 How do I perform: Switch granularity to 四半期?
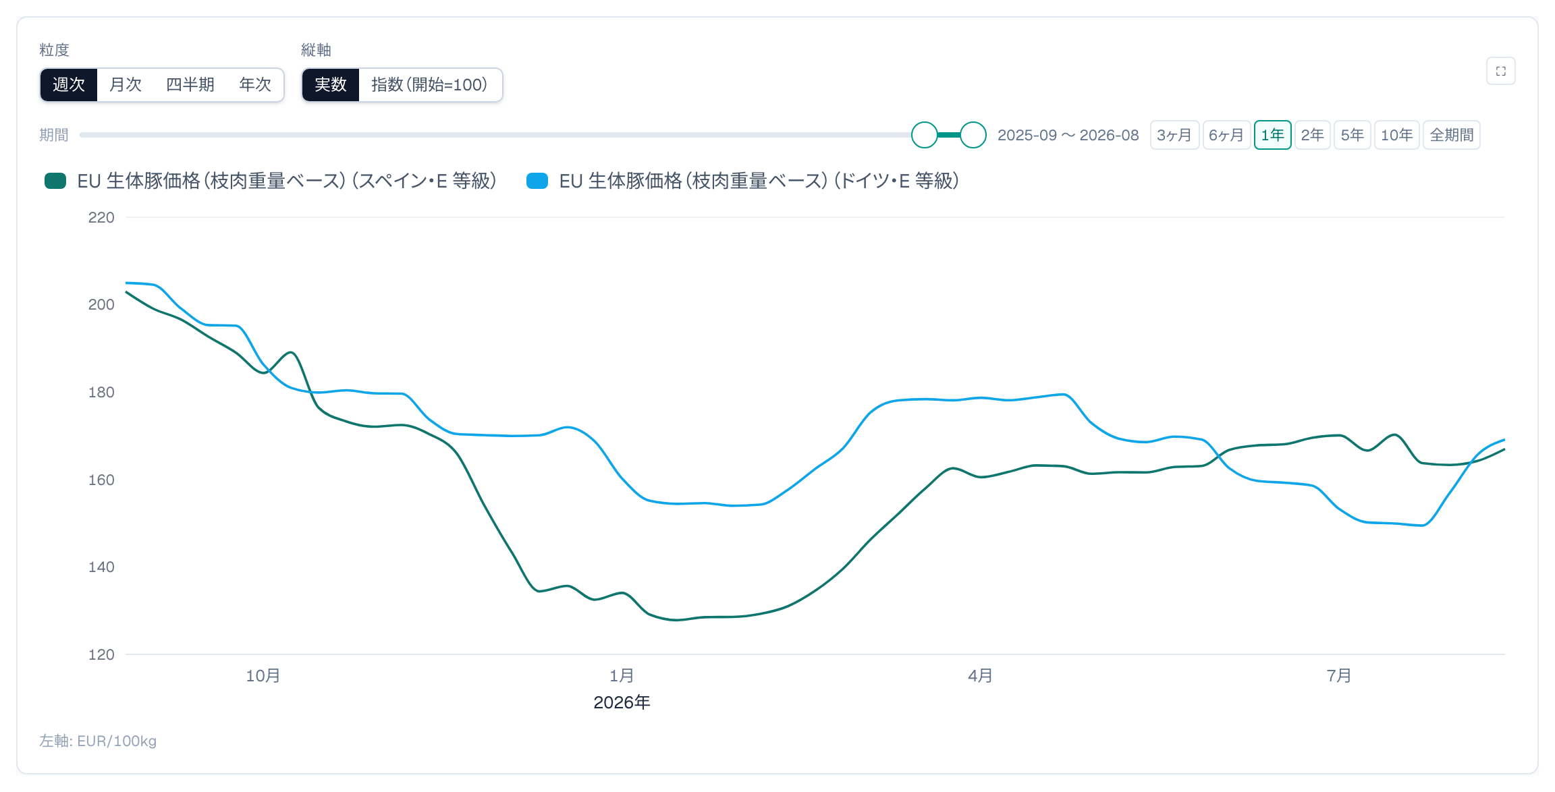coord(190,85)
